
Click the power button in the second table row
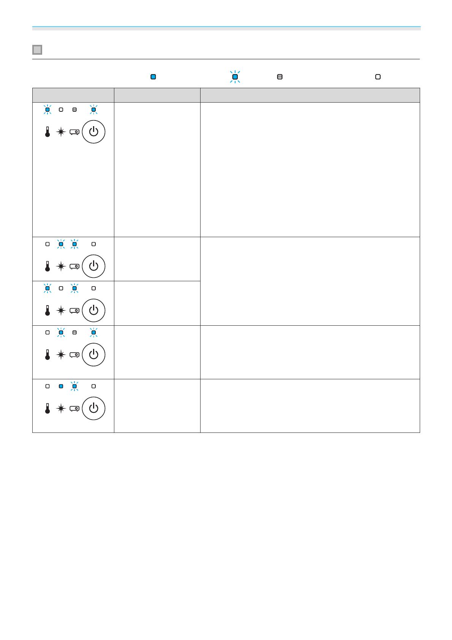(93, 266)
